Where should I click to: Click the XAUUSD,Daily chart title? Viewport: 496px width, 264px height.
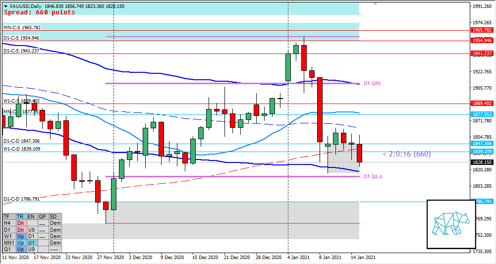[23, 5]
